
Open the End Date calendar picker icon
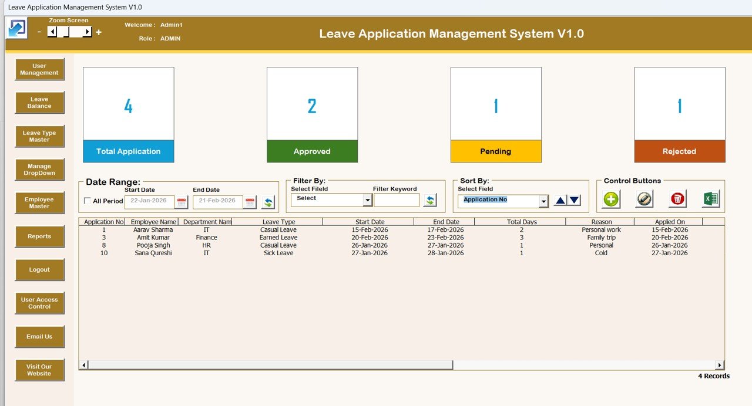250,202
